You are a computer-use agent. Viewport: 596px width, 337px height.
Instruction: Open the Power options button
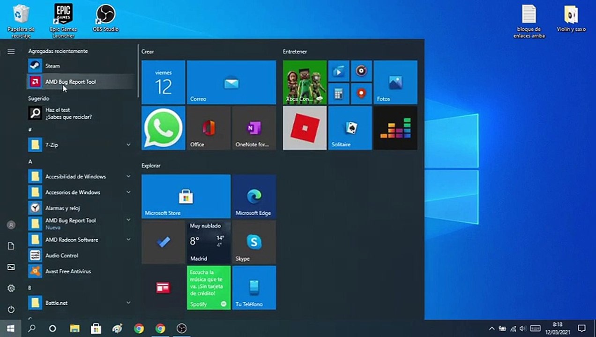(x=11, y=309)
